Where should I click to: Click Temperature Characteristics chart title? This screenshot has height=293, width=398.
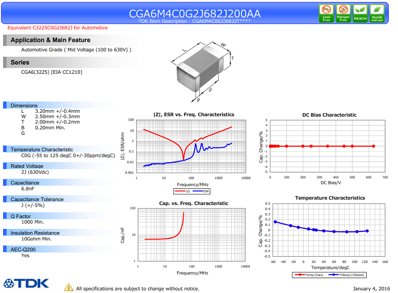coord(330,198)
